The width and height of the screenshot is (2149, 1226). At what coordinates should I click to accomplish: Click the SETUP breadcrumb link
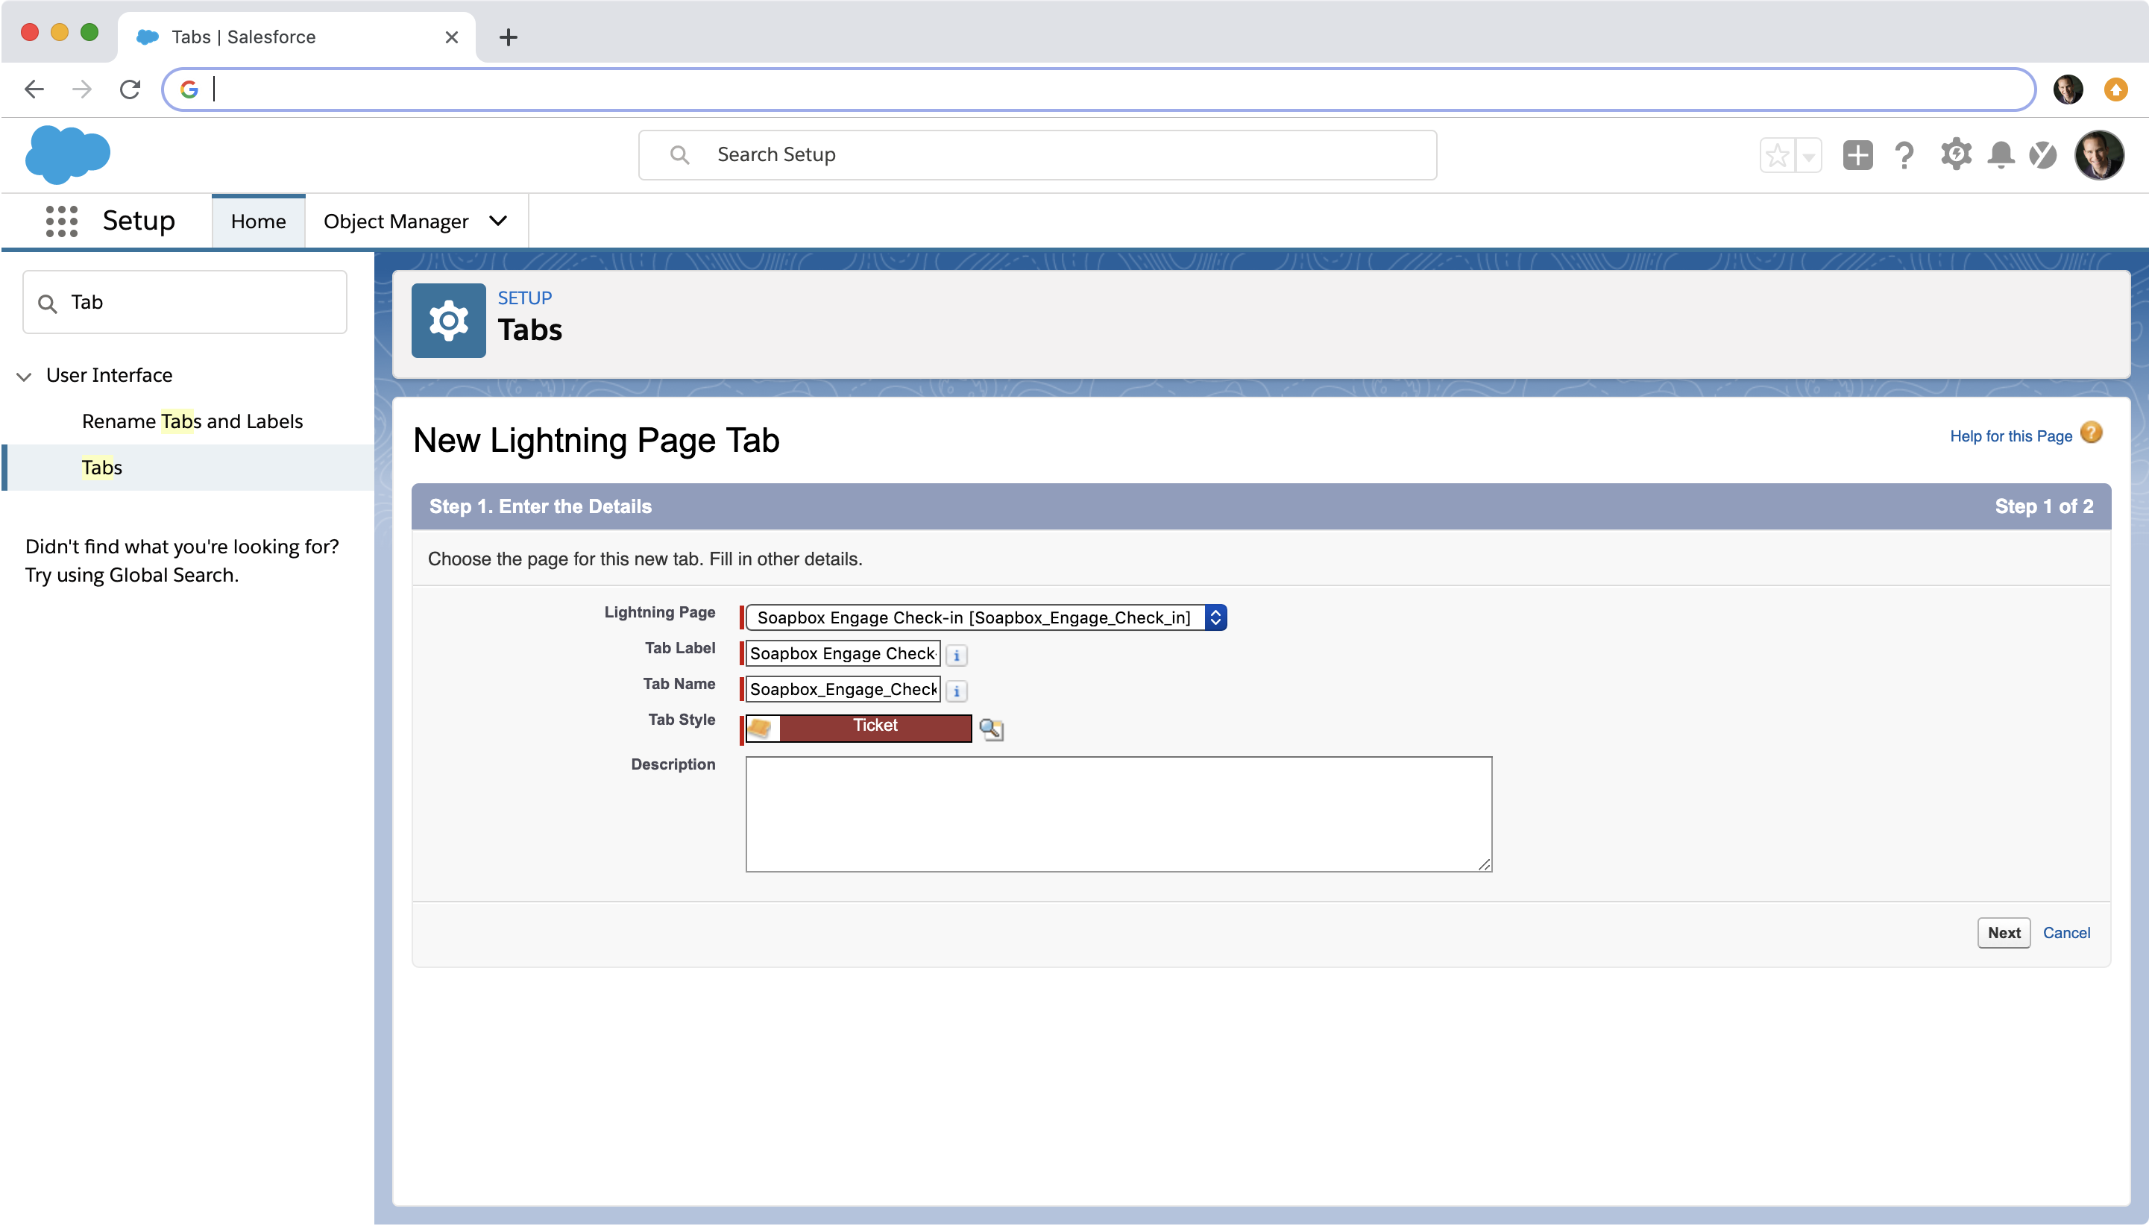click(x=524, y=298)
